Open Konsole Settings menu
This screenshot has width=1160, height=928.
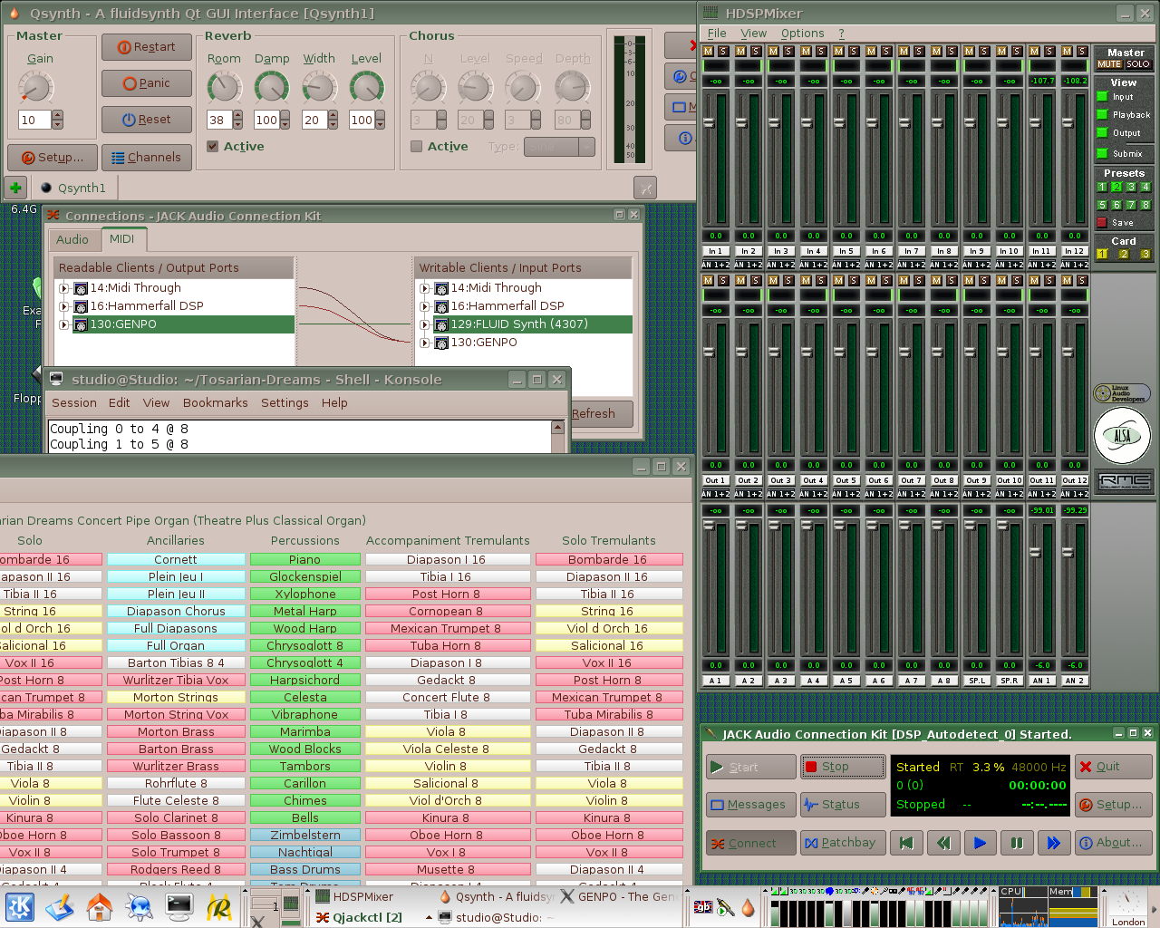click(x=285, y=403)
